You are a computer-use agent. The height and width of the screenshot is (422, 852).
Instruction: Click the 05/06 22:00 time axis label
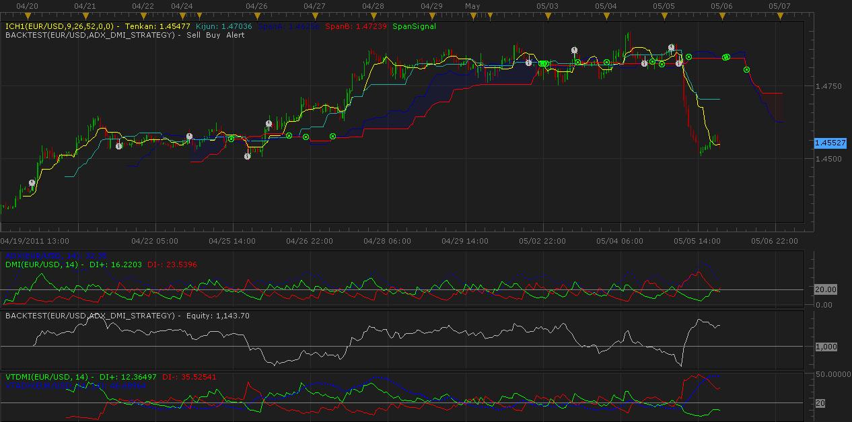coord(775,240)
